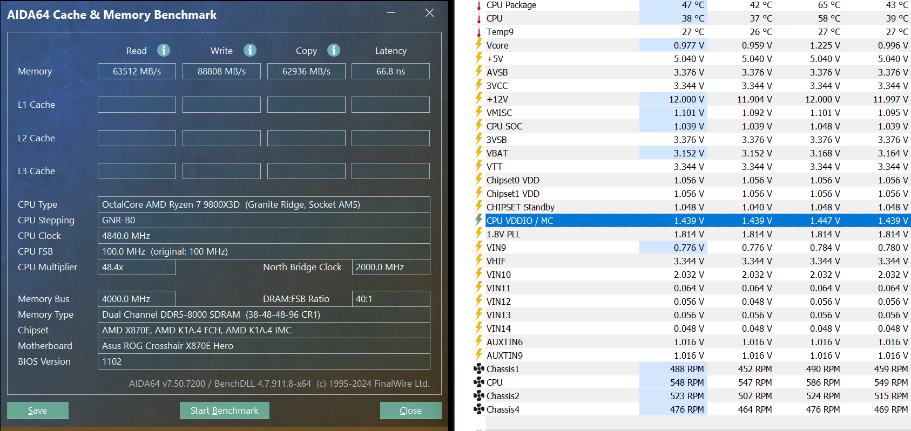Click the +12V 12.000 V current value
Viewport: 911px width, 431px height.
(x=686, y=99)
